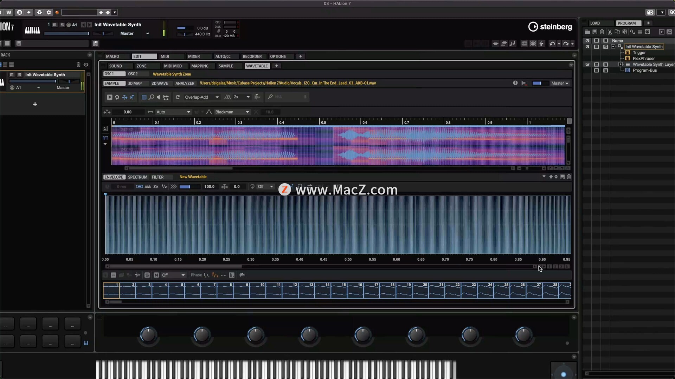Image resolution: width=675 pixels, height=379 pixels.
Task: Select the ANALYZER view button
Action: pyautogui.click(x=185, y=84)
